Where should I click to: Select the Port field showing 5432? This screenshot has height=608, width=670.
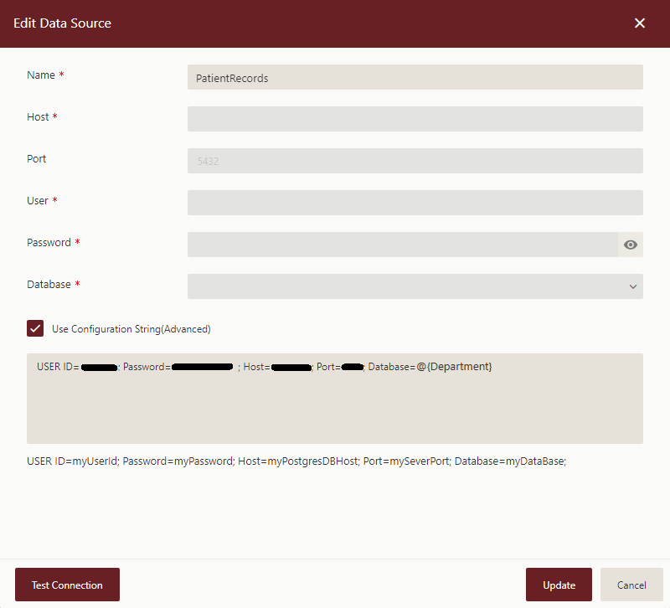(415, 161)
